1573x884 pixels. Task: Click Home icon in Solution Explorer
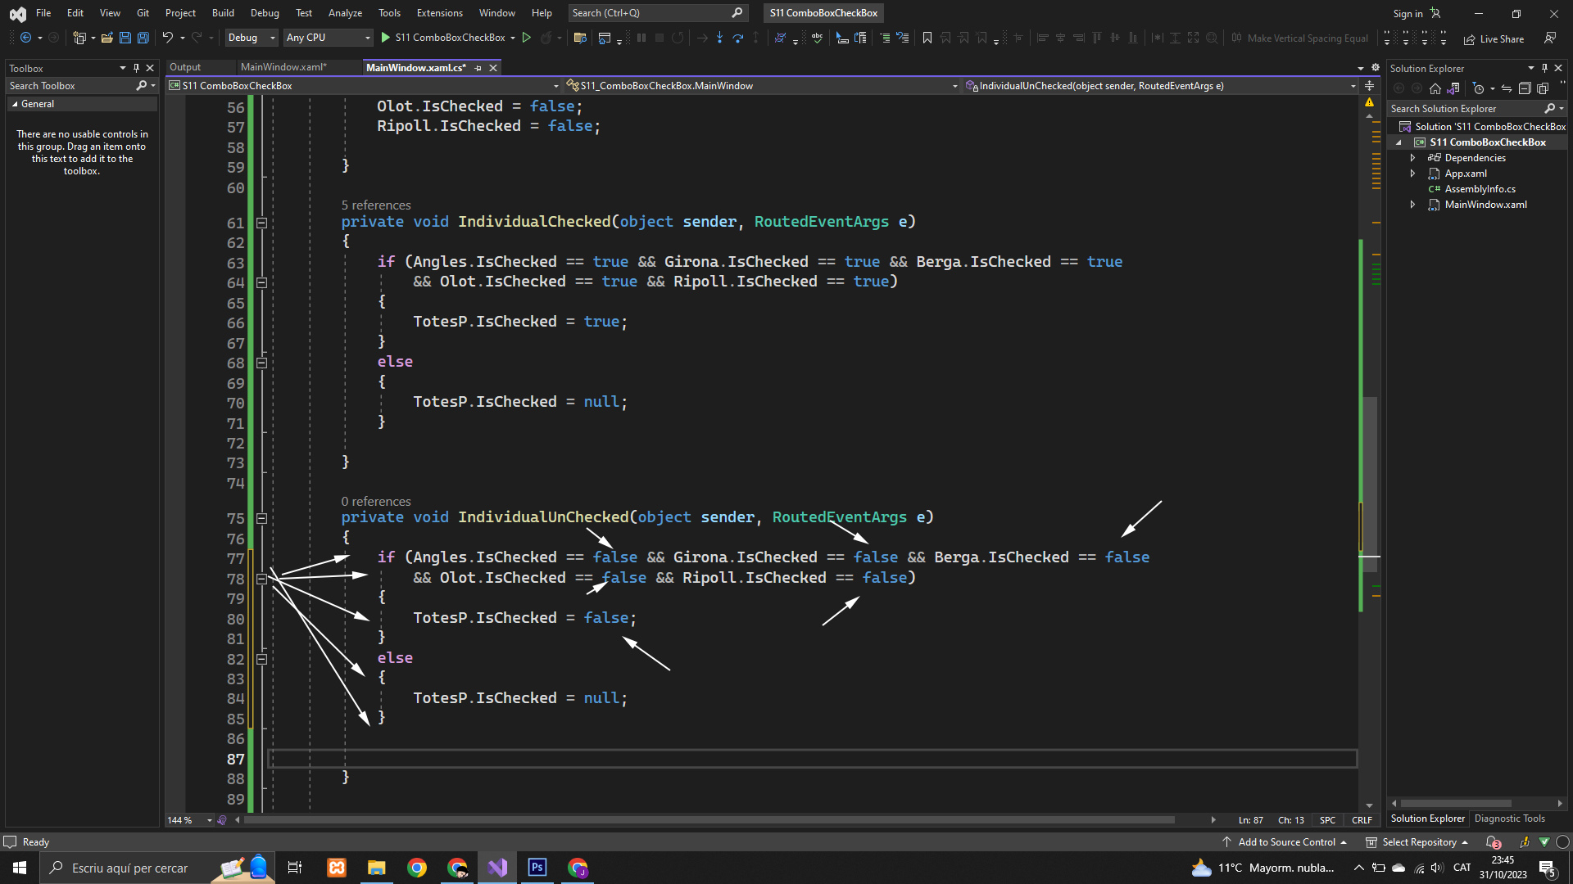[x=1435, y=88]
